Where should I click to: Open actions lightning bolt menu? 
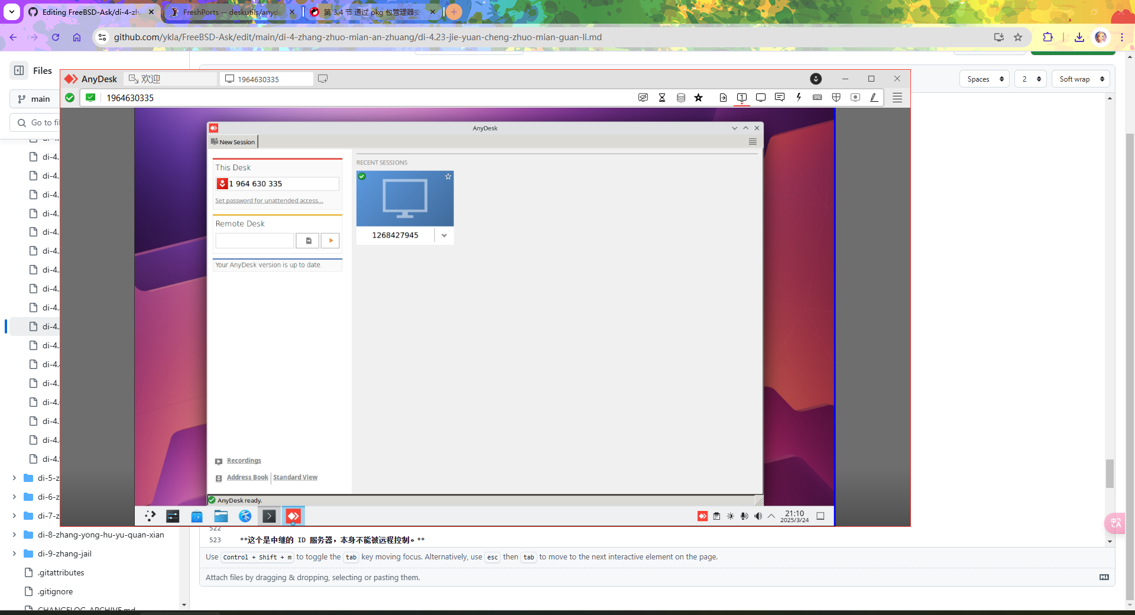point(799,98)
